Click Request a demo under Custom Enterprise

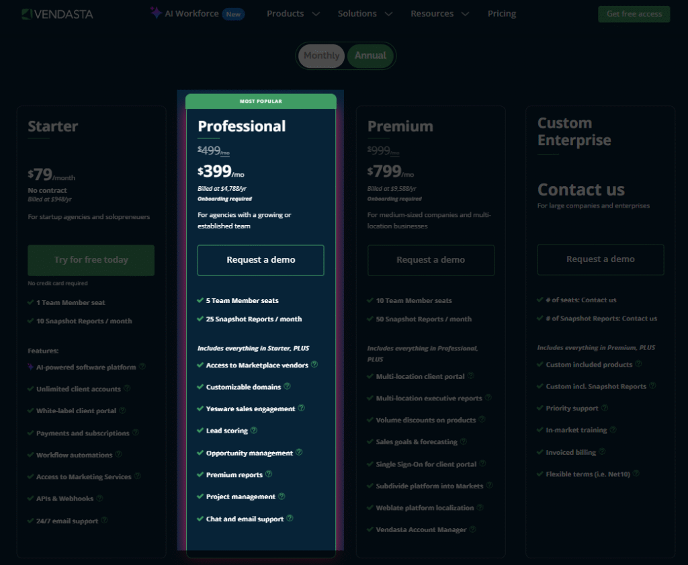(601, 259)
